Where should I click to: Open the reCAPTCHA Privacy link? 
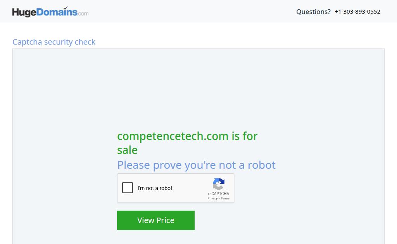[x=212, y=198]
